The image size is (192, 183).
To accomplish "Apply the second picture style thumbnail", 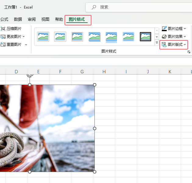I will coord(60,37).
